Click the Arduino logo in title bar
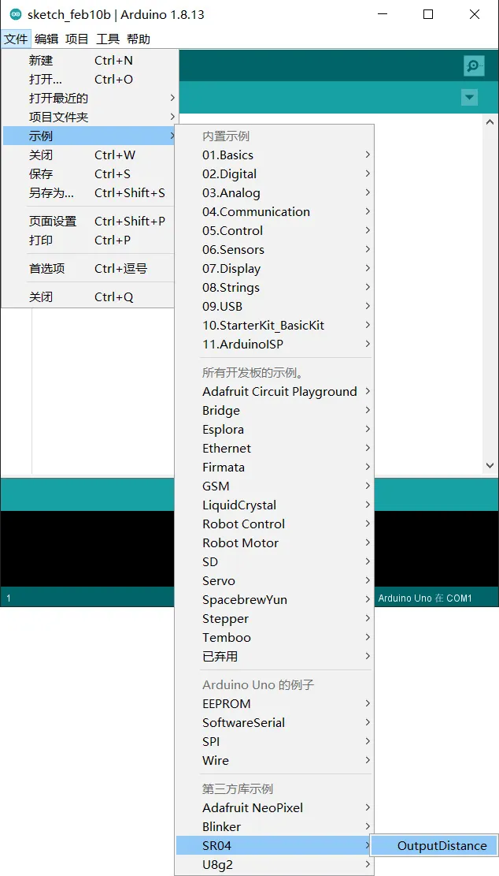The width and height of the screenshot is (499, 876). pyautogui.click(x=16, y=14)
